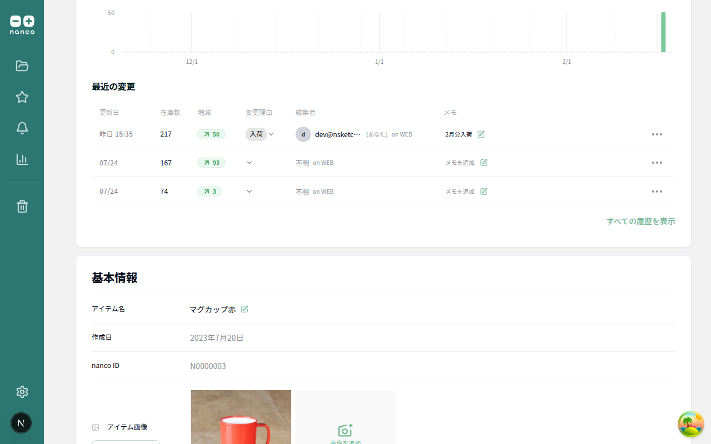Open the N user avatar menu
The image size is (711, 444).
click(21, 423)
